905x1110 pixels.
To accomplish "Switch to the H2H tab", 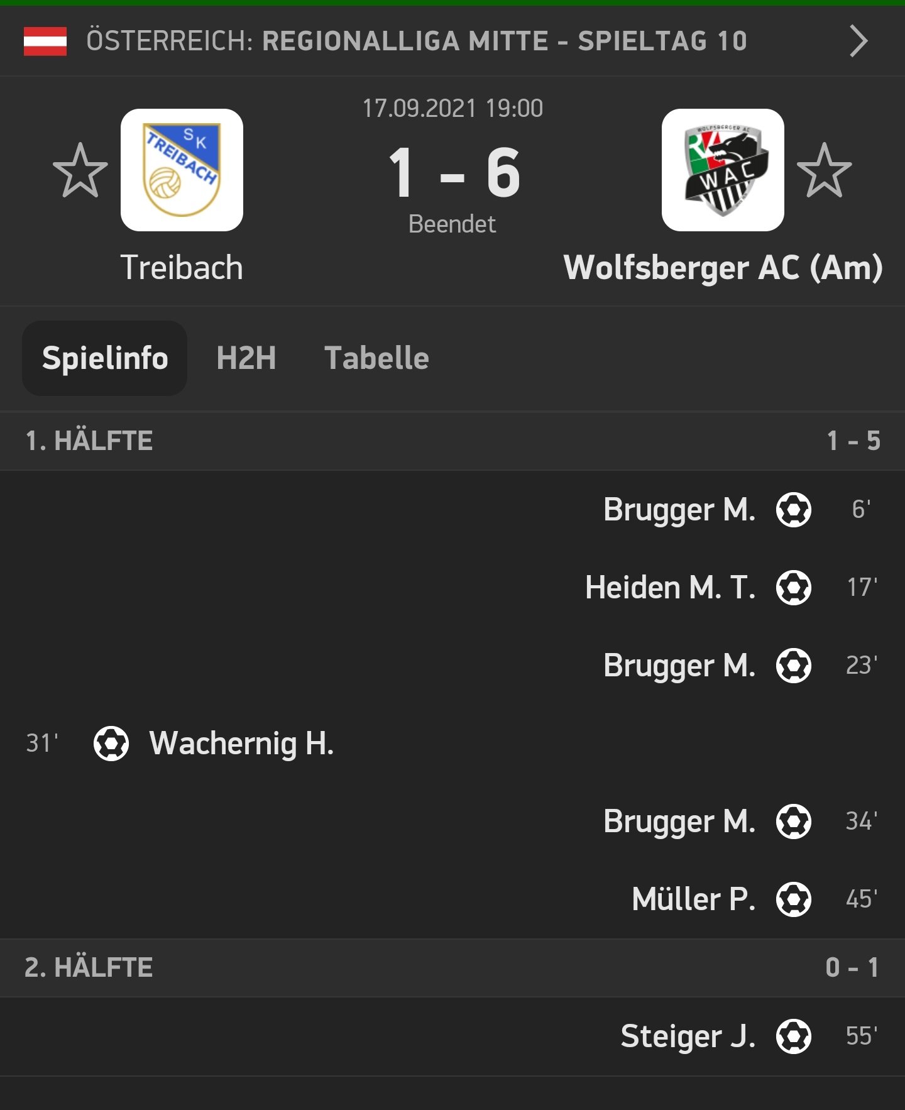I will click(x=246, y=358).
